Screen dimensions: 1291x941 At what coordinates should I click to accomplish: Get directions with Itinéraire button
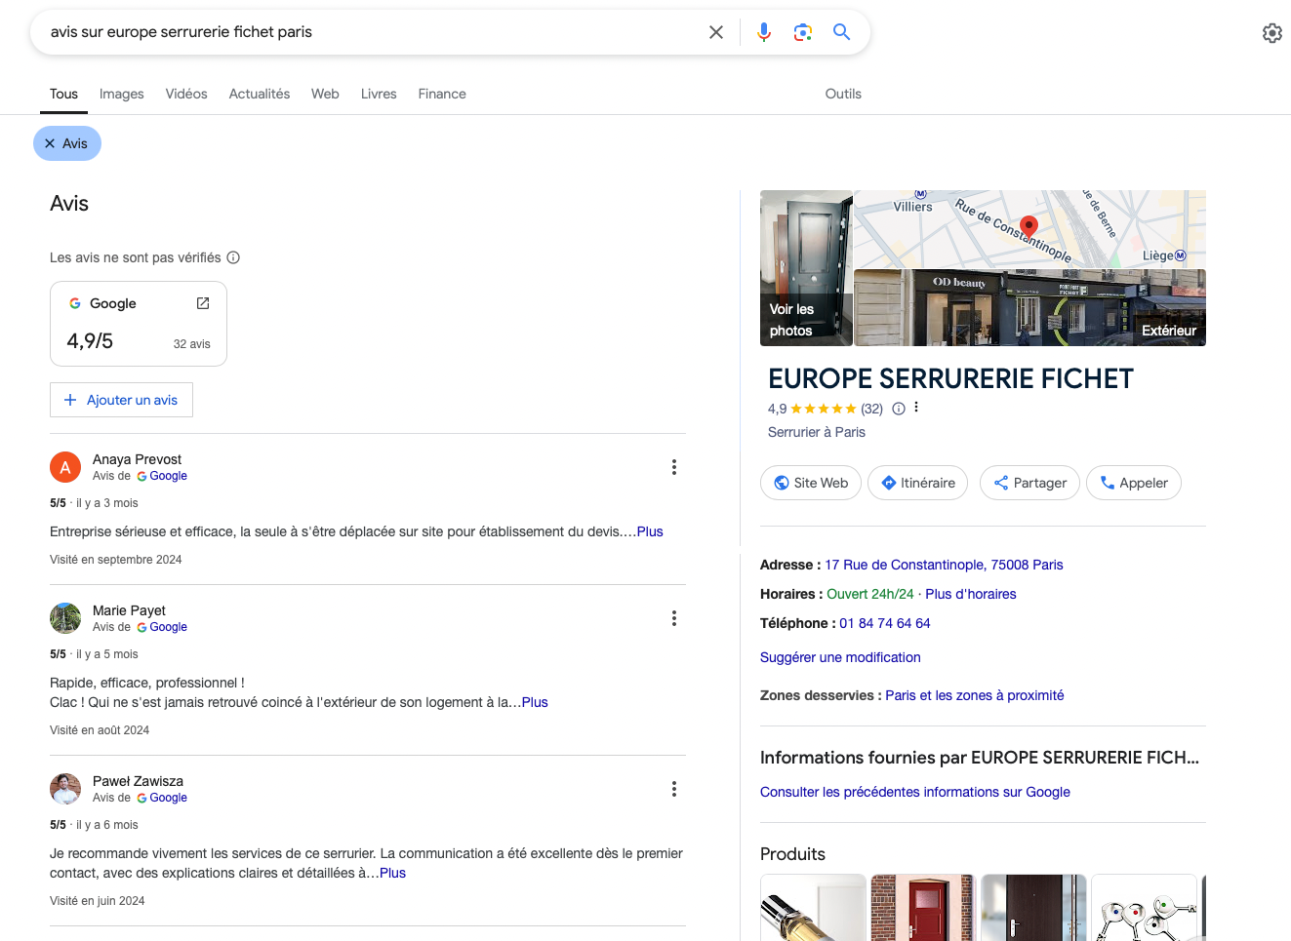tap(918, 483)
